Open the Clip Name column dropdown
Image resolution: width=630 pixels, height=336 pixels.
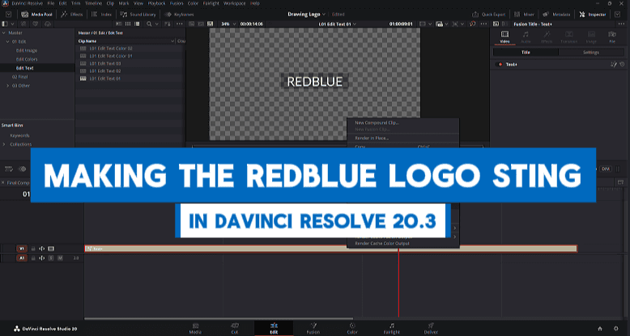click(172, 41)
